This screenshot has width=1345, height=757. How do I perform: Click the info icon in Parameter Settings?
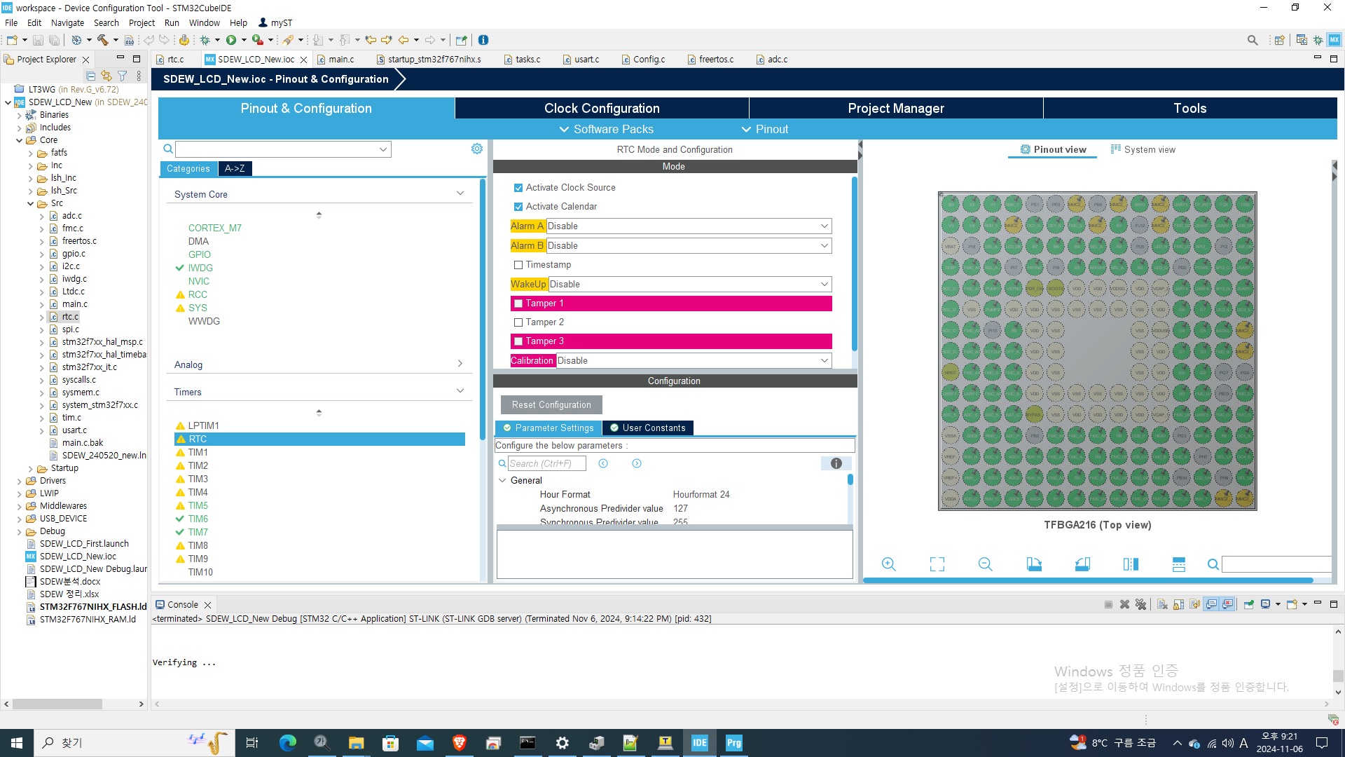(836, 463)
